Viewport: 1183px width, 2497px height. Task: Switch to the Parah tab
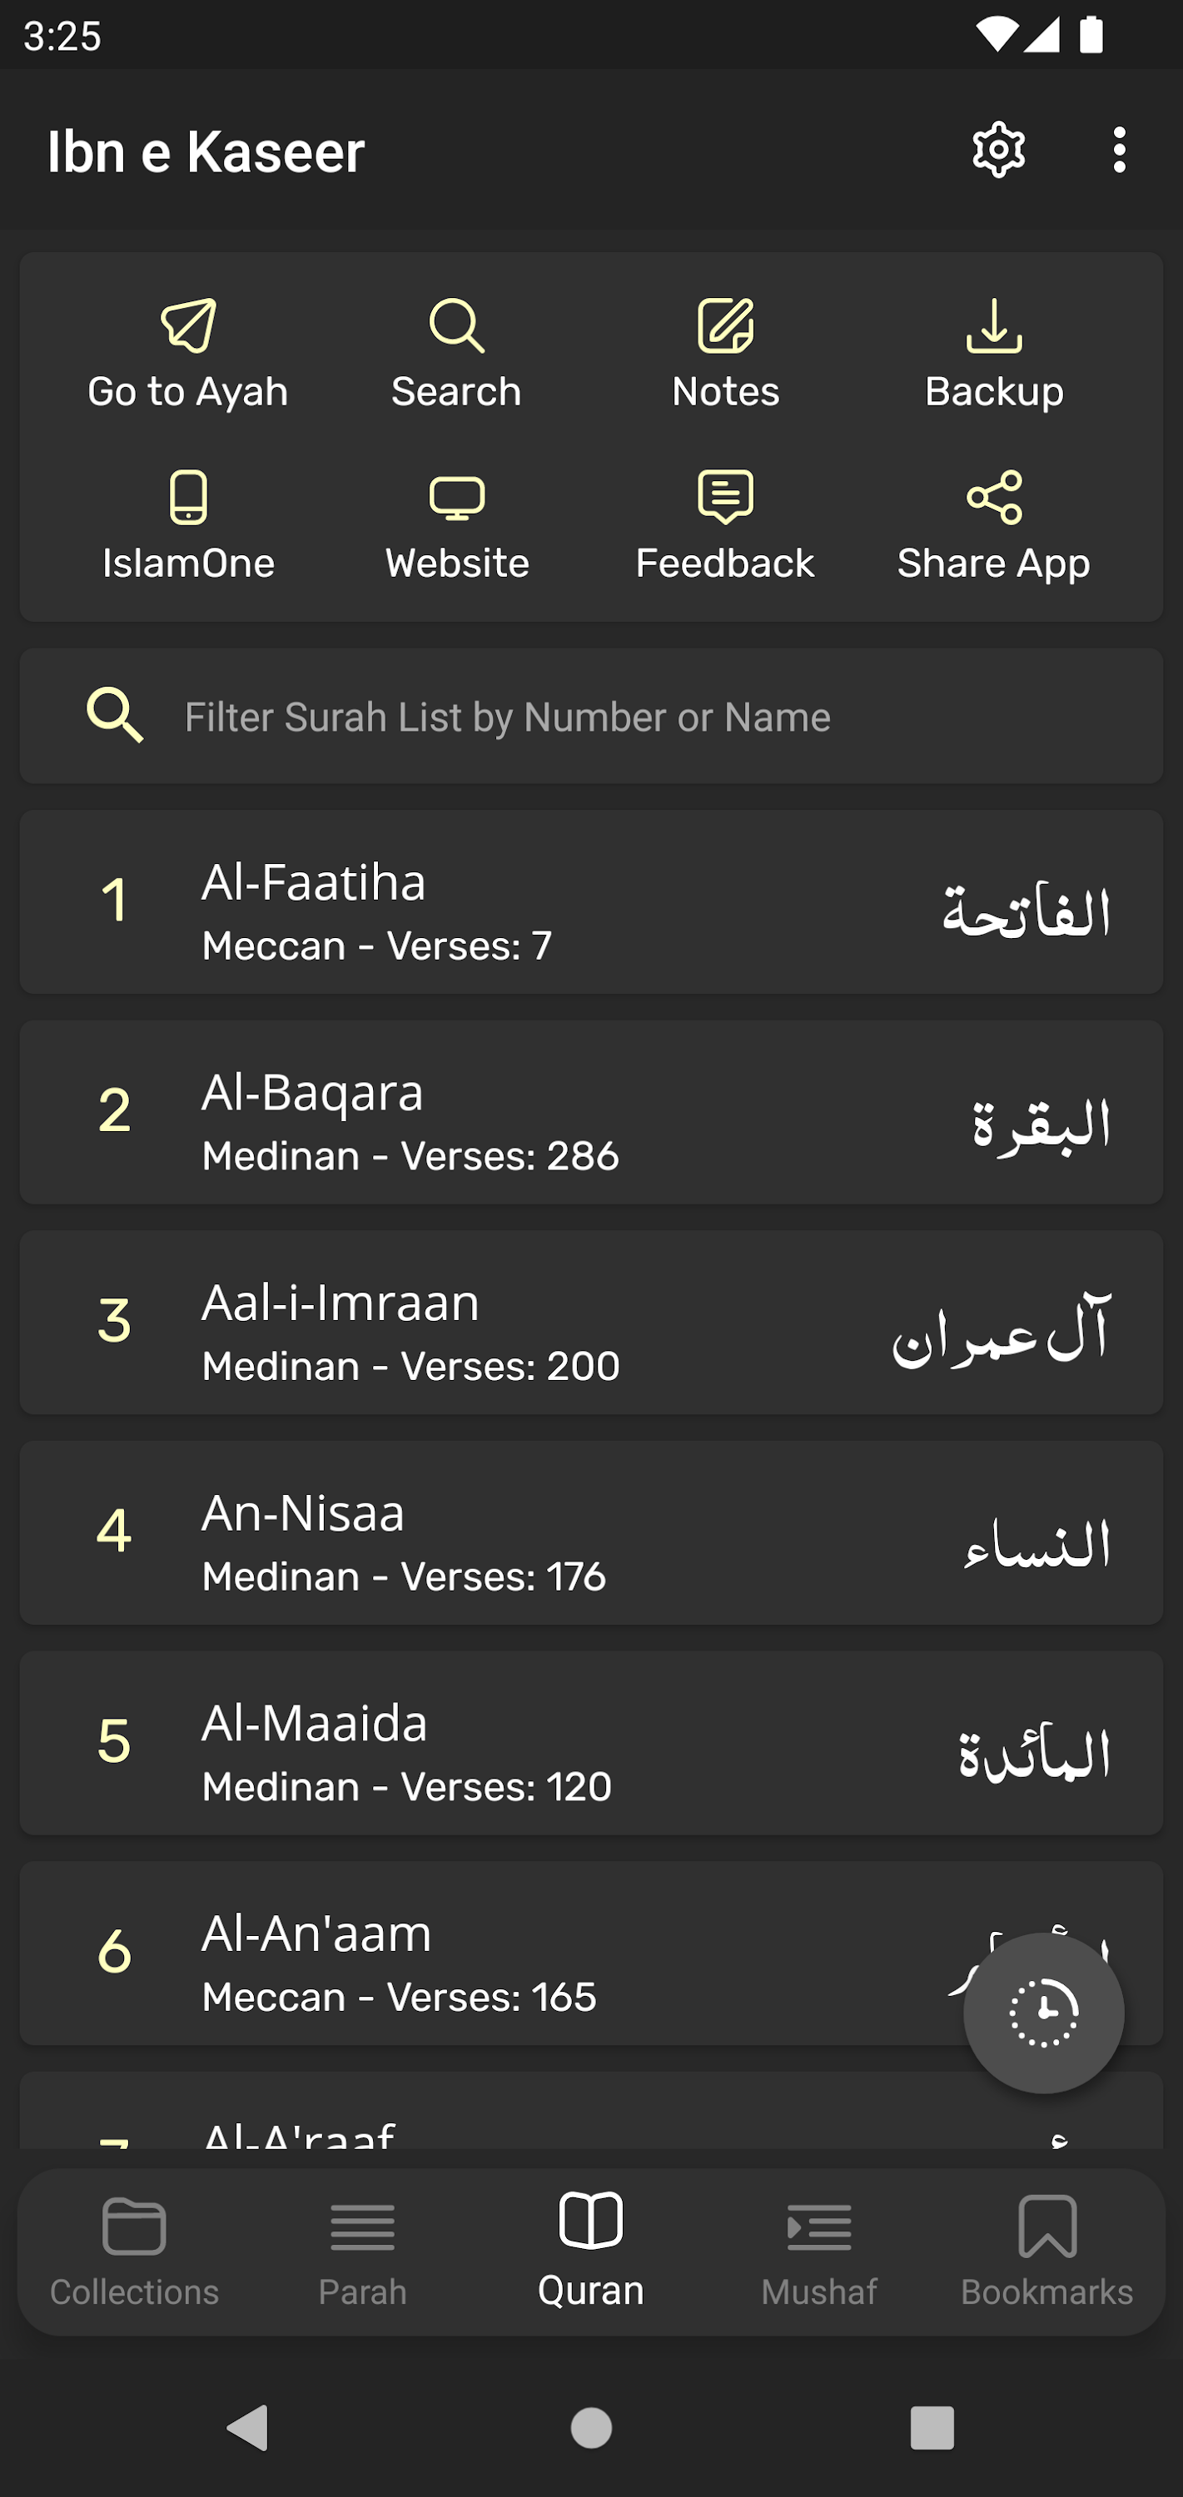tap(363, 2251)
